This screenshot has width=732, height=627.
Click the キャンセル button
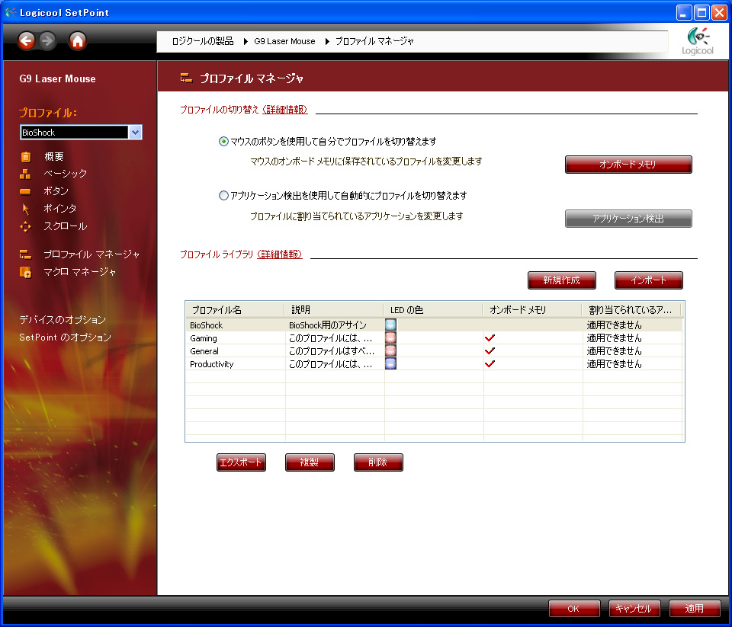(x=634, y=609)
